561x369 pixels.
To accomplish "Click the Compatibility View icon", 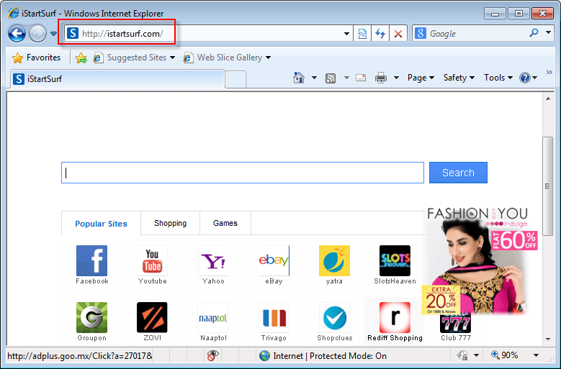I will point(362,34).
